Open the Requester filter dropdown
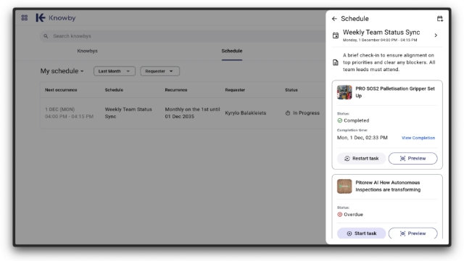The width and height of the screenshot is (464, 261). point(159,71)
